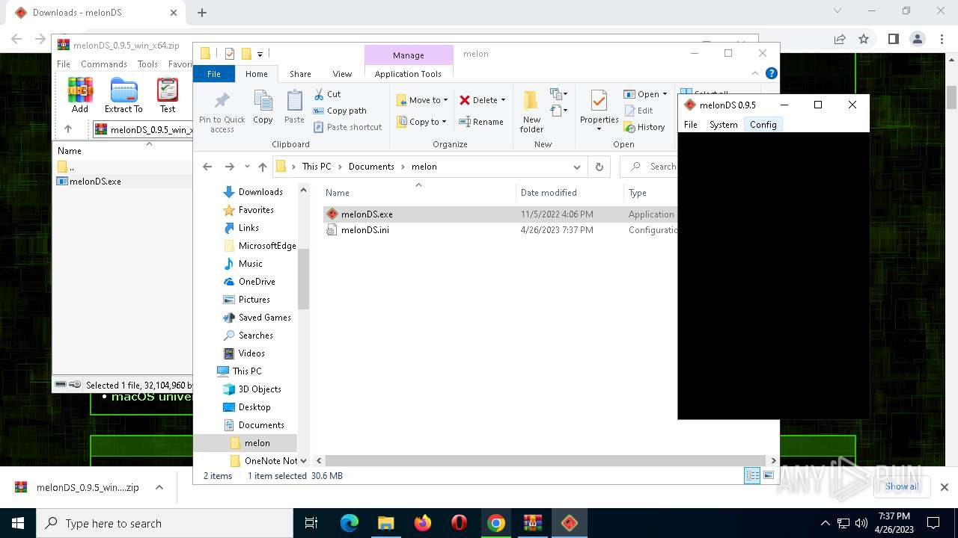Click the Explorer Help question mark icon
This screenshot has height=538, width=958.
point(772,73)
